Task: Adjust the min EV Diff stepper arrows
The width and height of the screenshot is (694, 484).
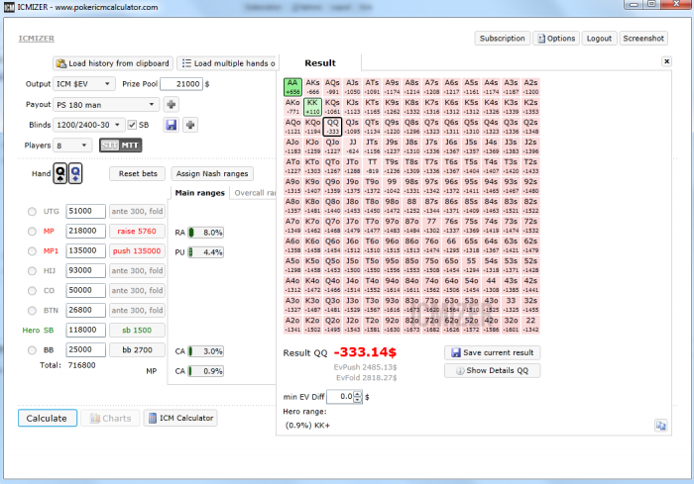Action: [x=358, y=397]
